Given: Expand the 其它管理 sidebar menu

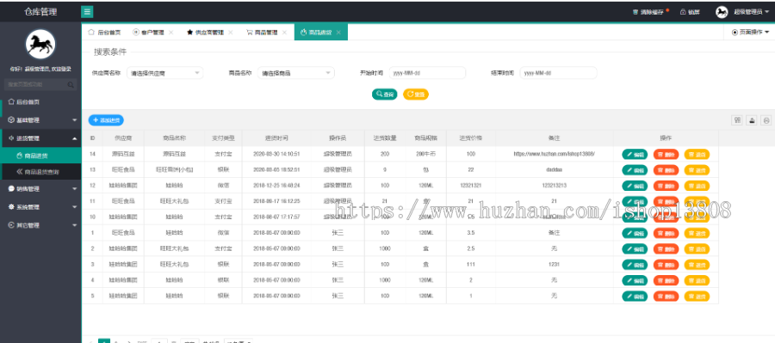Looking at the screenshot, I should (40, 225).
